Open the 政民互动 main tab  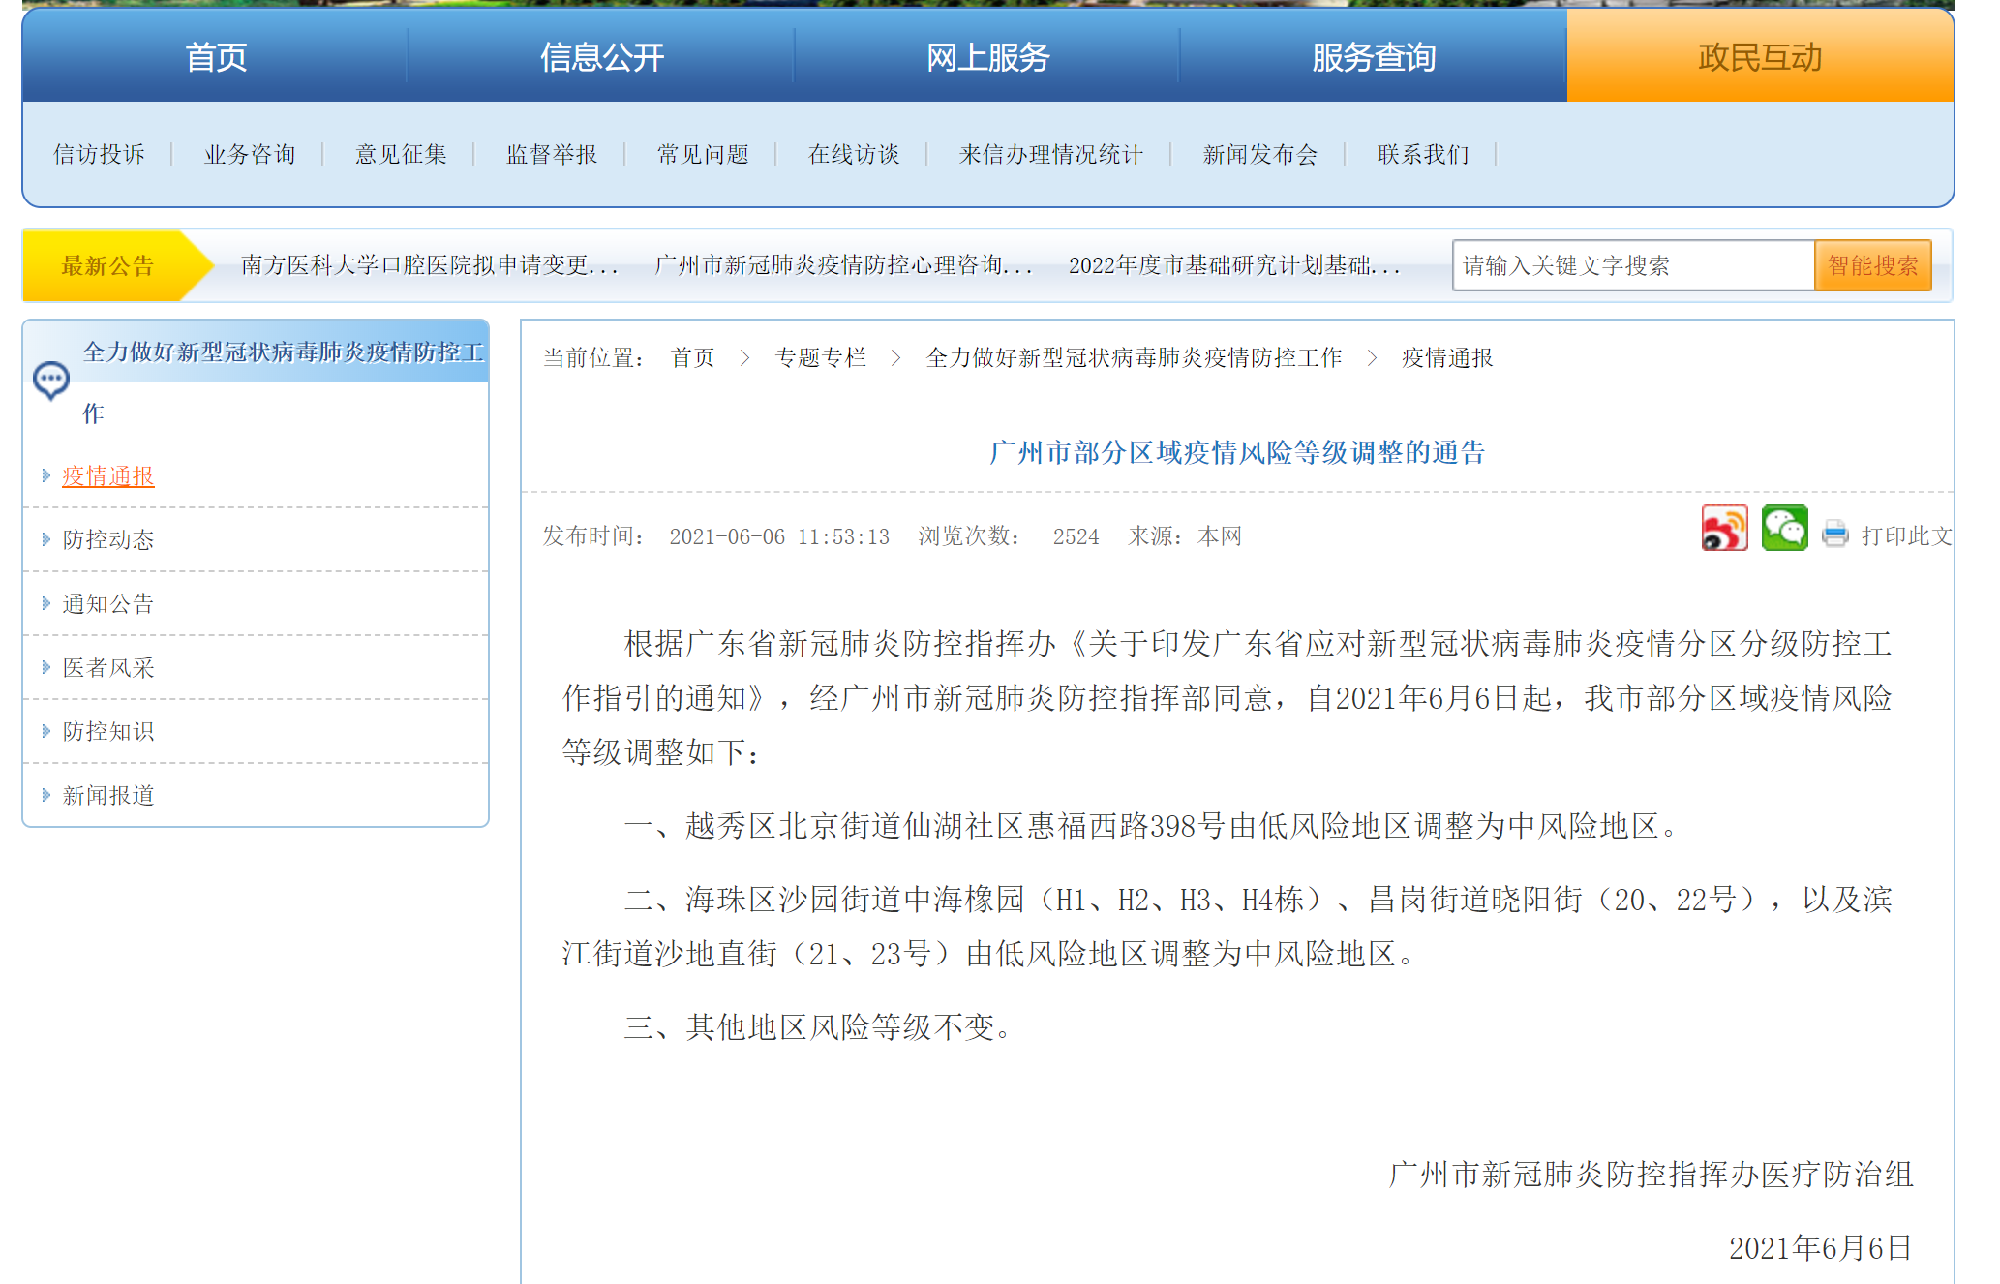point(1759,57)
